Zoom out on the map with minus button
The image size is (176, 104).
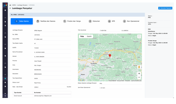tap(139, 77)
